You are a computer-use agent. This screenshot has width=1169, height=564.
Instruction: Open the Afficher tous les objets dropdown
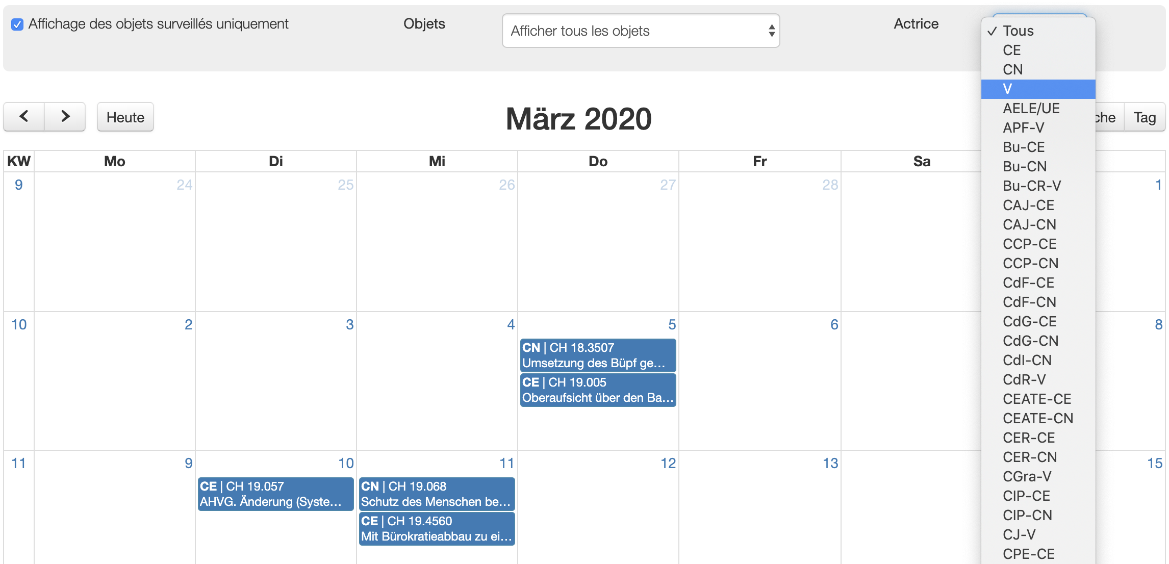641,31
